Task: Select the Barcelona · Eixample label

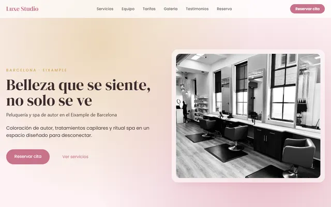Action: (x=37, y=70)
